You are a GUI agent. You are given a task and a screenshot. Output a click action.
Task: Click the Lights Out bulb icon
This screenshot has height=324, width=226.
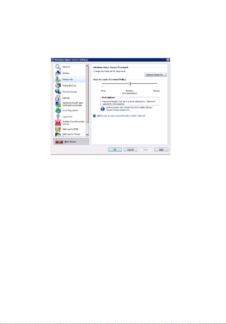pyautogui.click(x=57, y=117)
